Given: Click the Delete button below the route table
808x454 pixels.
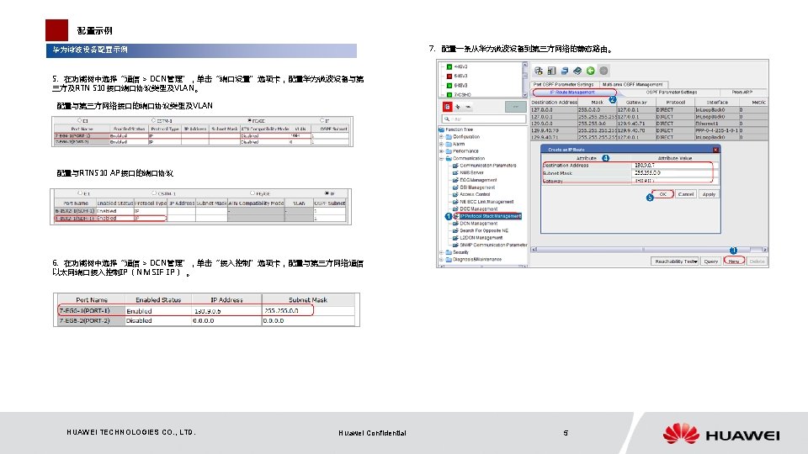Looking at the screenshot, I should (757, 261).
